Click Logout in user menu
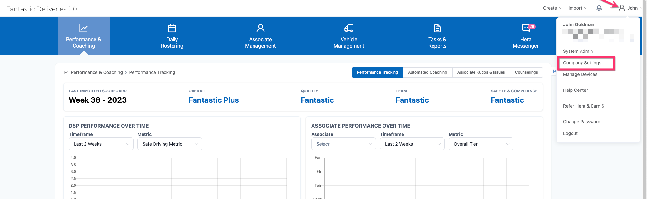The height and width of the screenshot is (199, 647). (x=570, y=133)
